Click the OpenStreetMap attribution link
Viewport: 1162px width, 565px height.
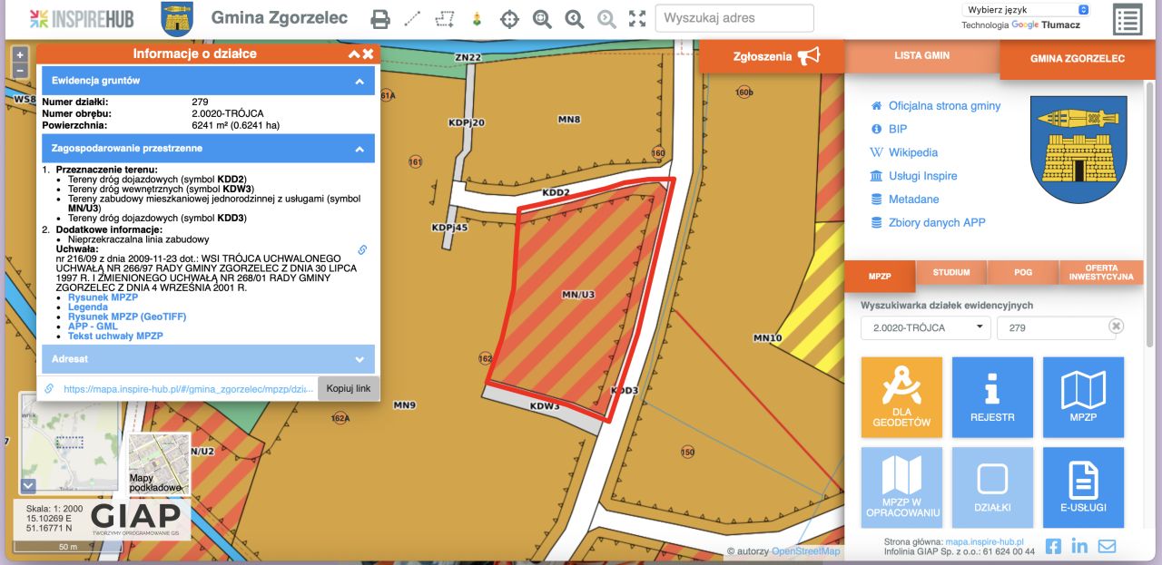(806, 551)
